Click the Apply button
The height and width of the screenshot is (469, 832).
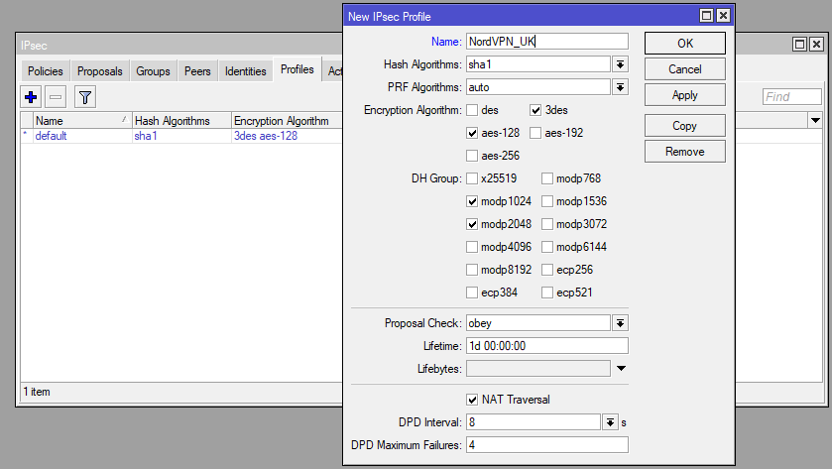click(x=685, y=95)
